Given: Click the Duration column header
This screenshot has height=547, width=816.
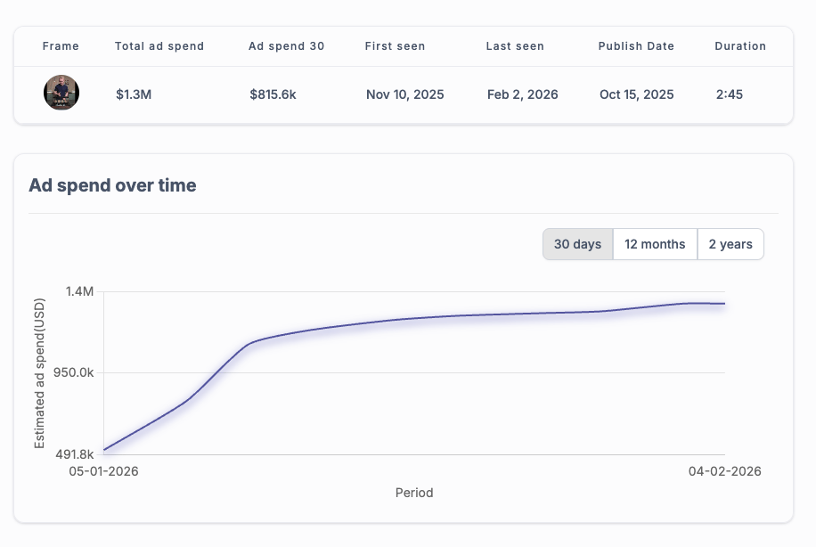Looking at the screenshot, I should pyautogui.click(x=740, y=46).
